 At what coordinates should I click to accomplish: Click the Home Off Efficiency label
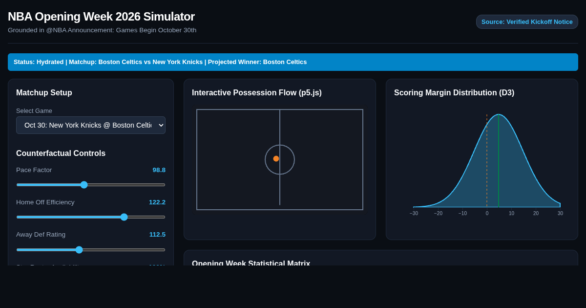(45, 202)
